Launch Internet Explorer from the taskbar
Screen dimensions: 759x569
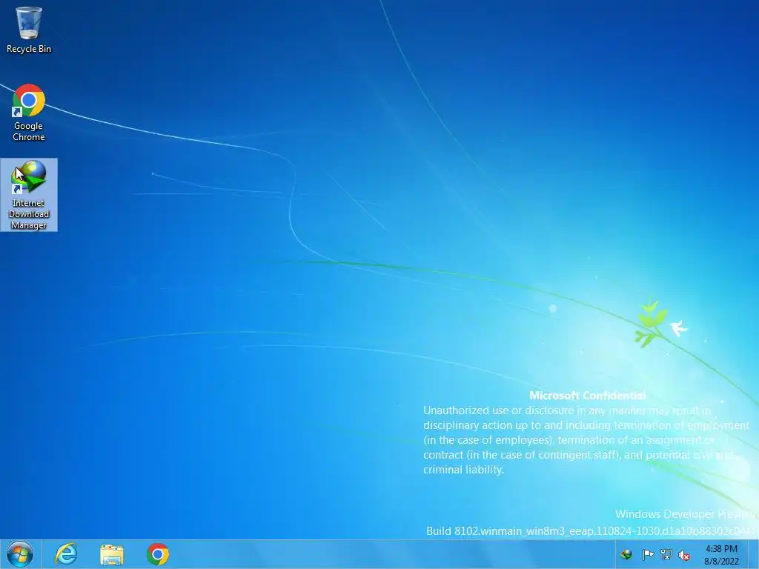pos(66,554)
